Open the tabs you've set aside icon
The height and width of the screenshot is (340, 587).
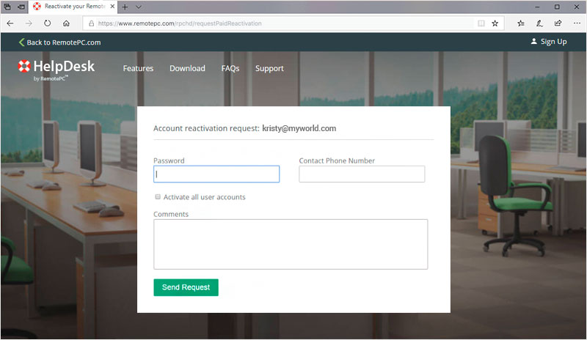pos(7,7)
